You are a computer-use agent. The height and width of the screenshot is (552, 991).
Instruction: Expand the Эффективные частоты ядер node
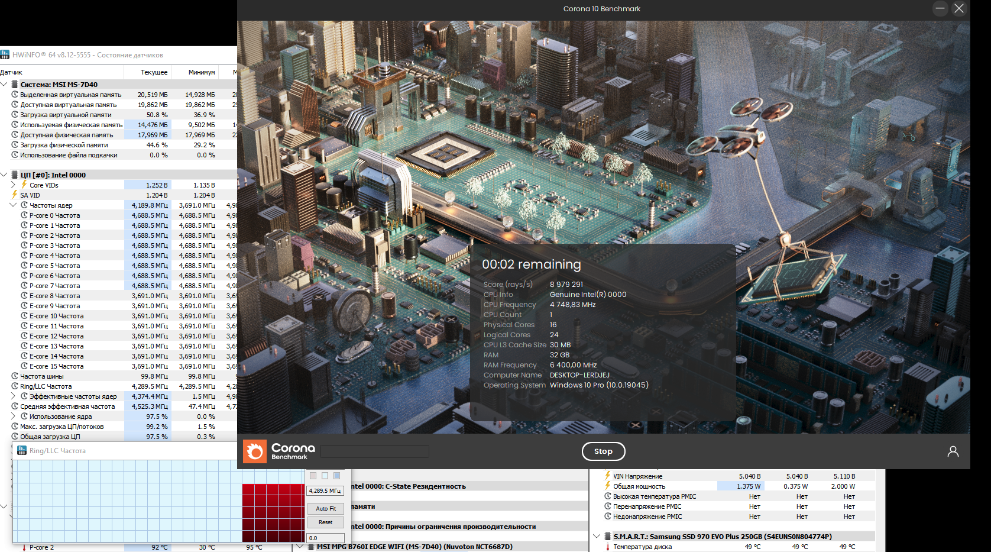(14, 396)
